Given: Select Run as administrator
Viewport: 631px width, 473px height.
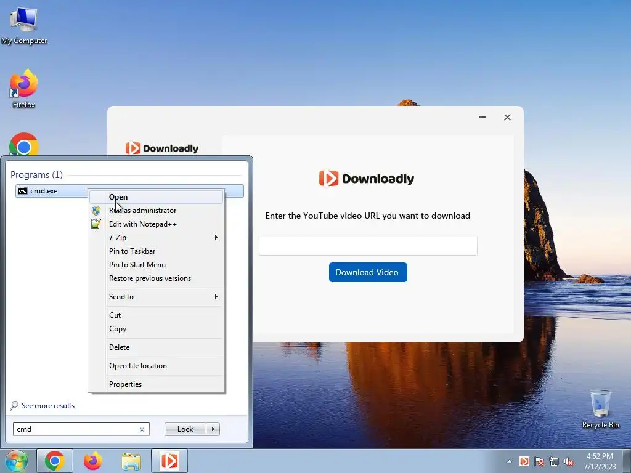Looking at the screenshot, I should tap(156, 211).
